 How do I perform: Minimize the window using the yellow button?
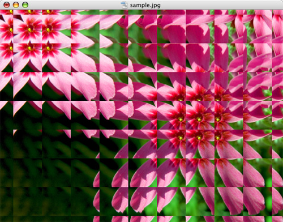coord(16,5)
